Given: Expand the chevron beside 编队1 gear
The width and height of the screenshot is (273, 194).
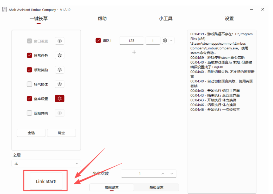Looking at the screenshot, I should point(171,41).
